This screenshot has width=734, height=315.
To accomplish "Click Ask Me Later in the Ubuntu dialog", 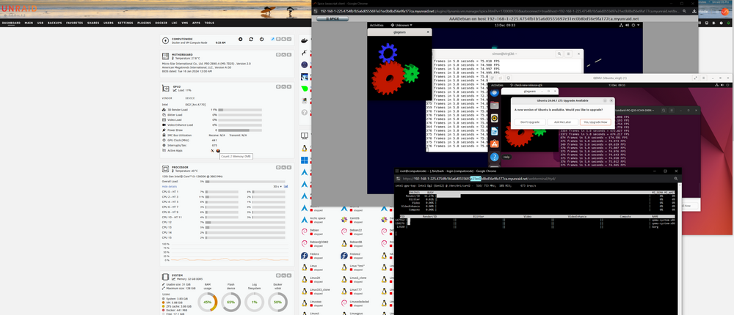I will (562, 122).
